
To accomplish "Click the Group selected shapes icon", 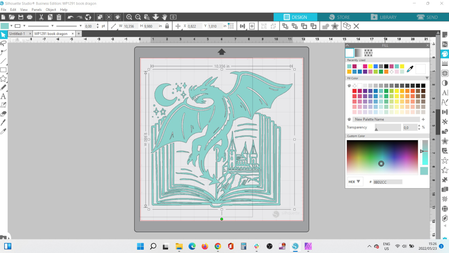I will pyautogui.click(x=264, y=26).
